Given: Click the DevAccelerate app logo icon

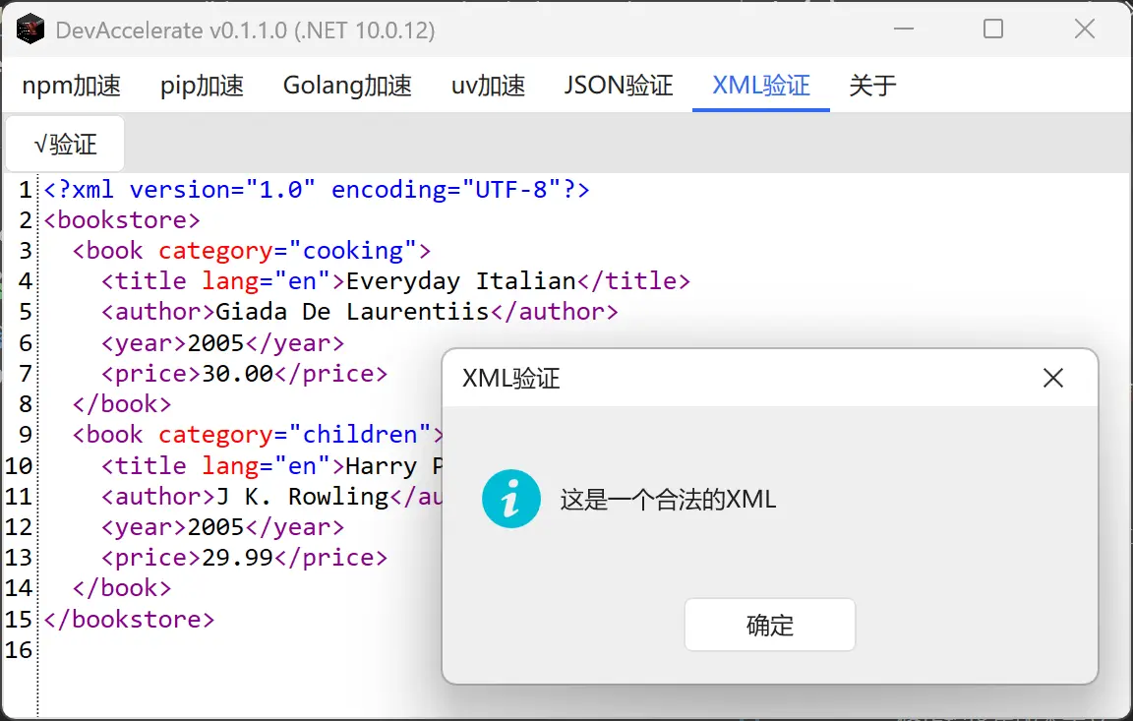Looking at the screenshot, I should point(30,30).
